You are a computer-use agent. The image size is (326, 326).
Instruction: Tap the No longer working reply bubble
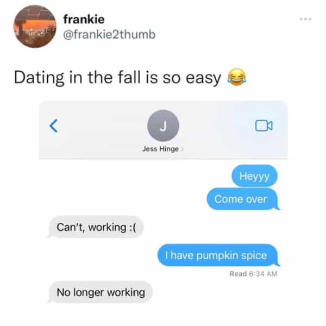coord(100,292)
